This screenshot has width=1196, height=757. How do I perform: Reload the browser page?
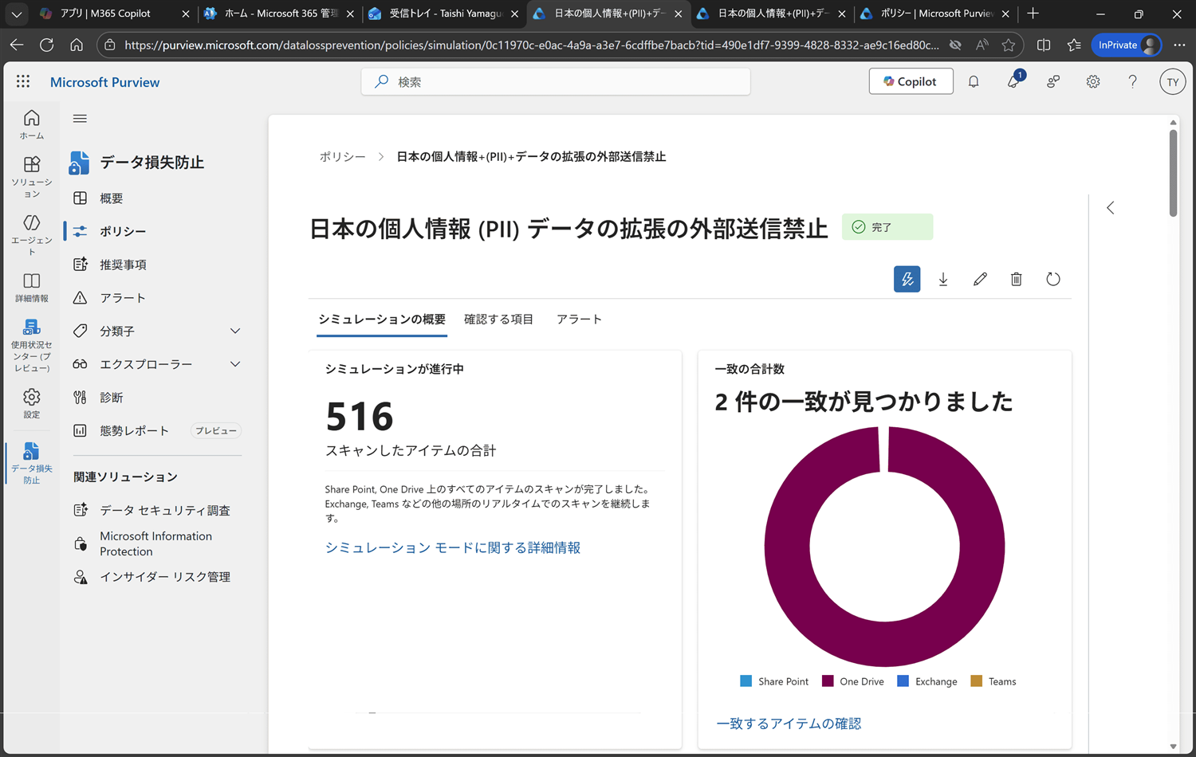pyautogui.click(x=46, y=45)
